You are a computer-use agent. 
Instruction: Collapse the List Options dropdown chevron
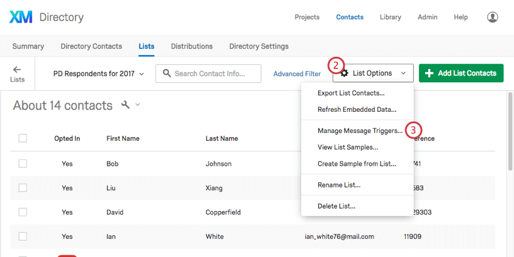(x=403, y=74)
